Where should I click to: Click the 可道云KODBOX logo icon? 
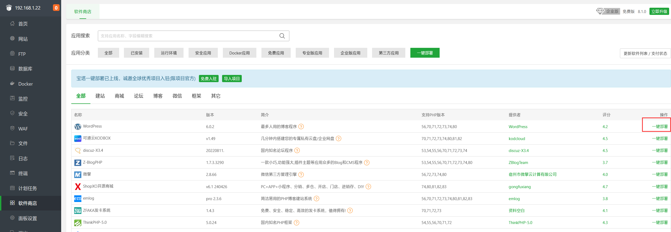tap(78, 138)
